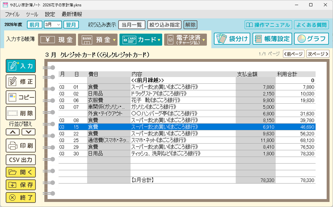
Task: Click the 印刷 (Print) button
Action: [x=21, y=145]
